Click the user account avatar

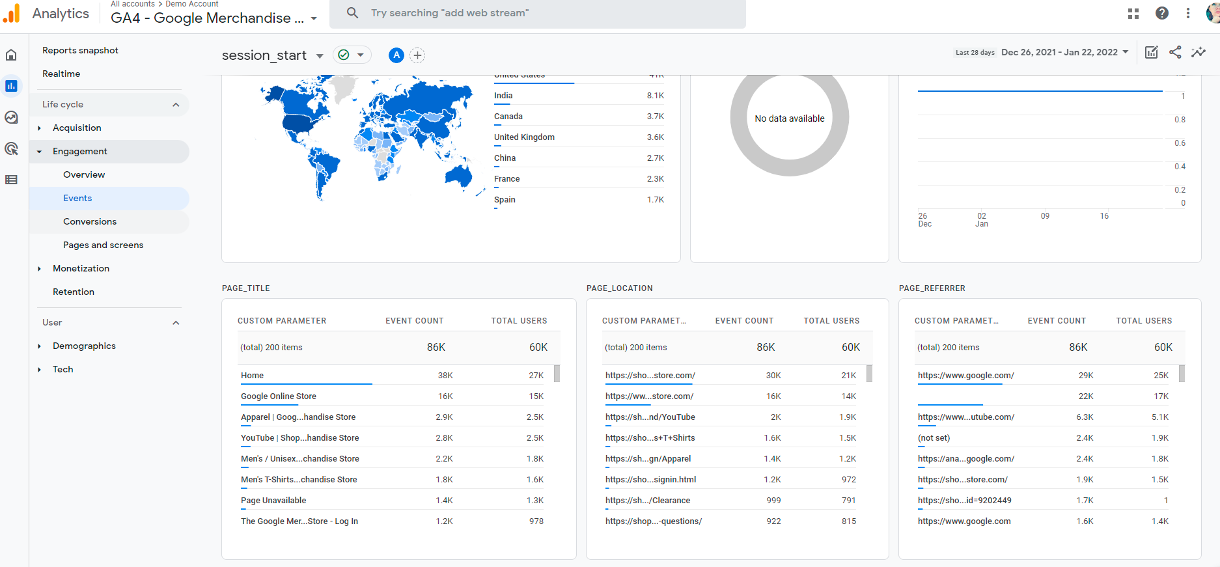point(1213,13)
